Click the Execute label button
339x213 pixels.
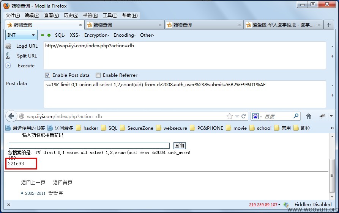point(26,66)
